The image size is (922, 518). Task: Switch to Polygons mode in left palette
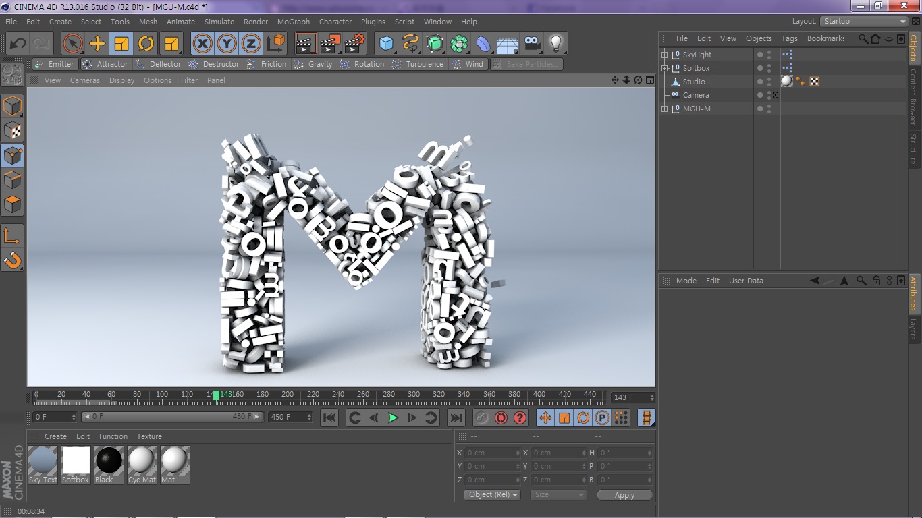13,204
